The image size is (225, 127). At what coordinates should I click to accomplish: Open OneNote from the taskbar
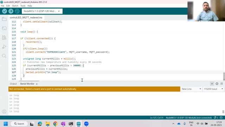[63, 124]
